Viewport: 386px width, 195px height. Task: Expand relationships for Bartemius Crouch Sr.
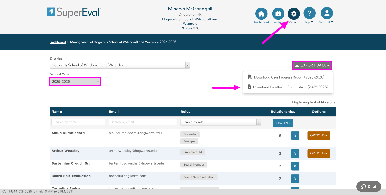(295, 166)
